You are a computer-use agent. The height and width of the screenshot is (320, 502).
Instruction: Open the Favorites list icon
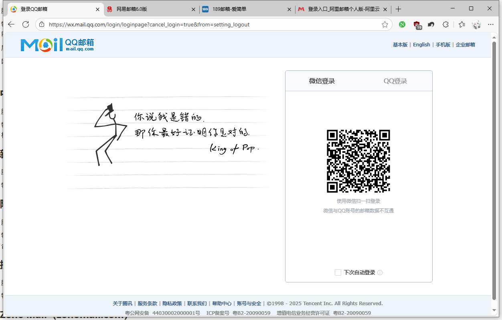pyautogui.click(x=462, y=24)
